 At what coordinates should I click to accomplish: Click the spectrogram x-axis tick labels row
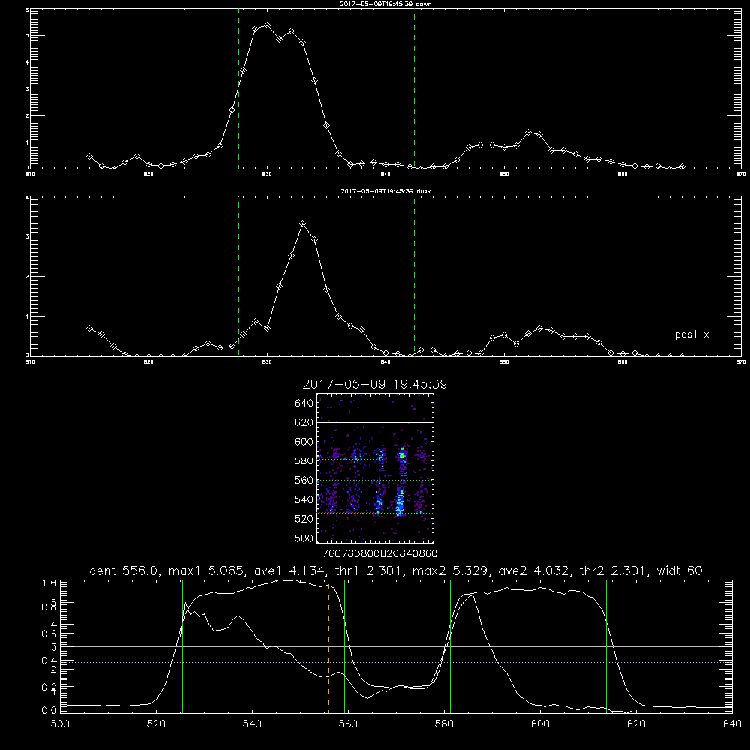[x=380, y=554]
